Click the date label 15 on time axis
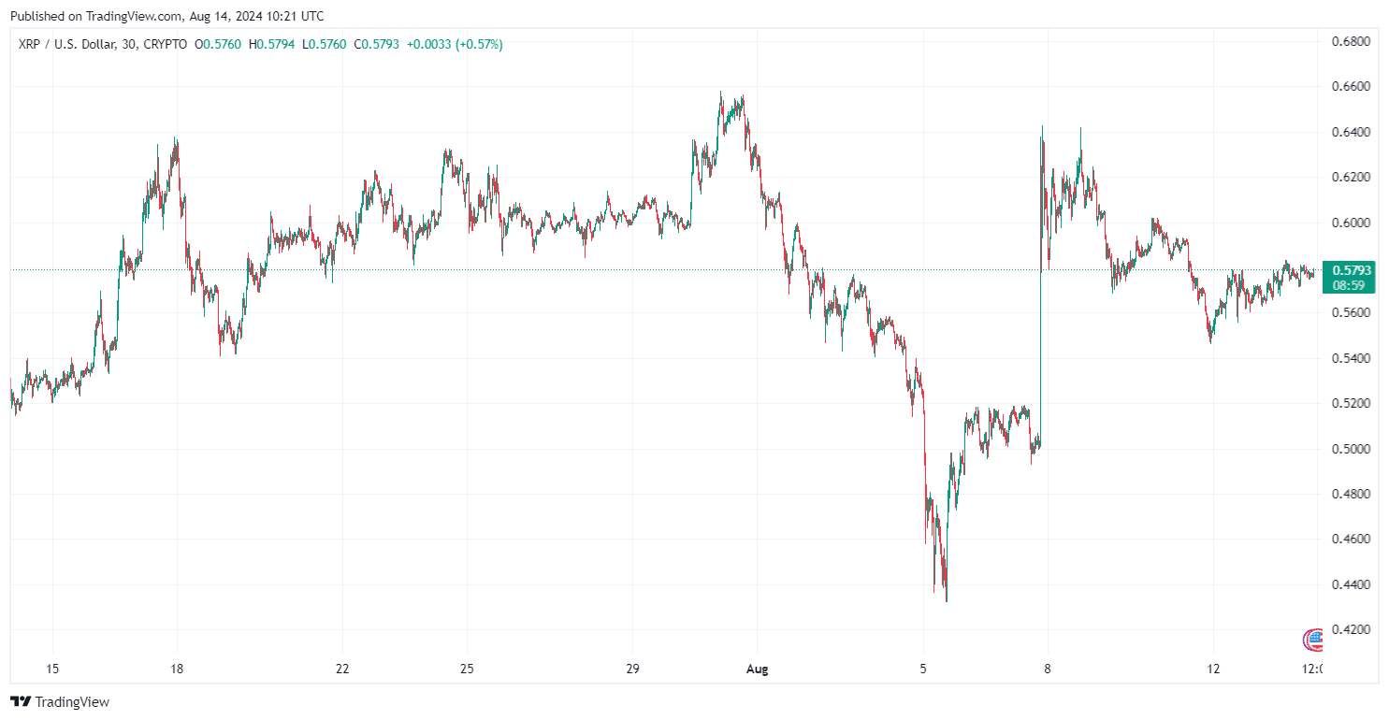This screenshot has height=720, width=1389. coord(52,670)
